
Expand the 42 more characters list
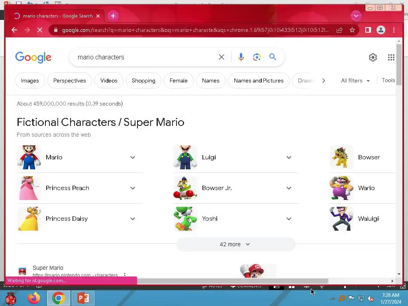tap(236, 244)
